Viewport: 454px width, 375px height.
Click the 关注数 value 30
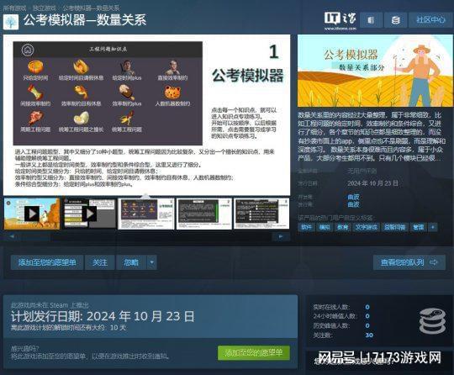tap(369, 335)
